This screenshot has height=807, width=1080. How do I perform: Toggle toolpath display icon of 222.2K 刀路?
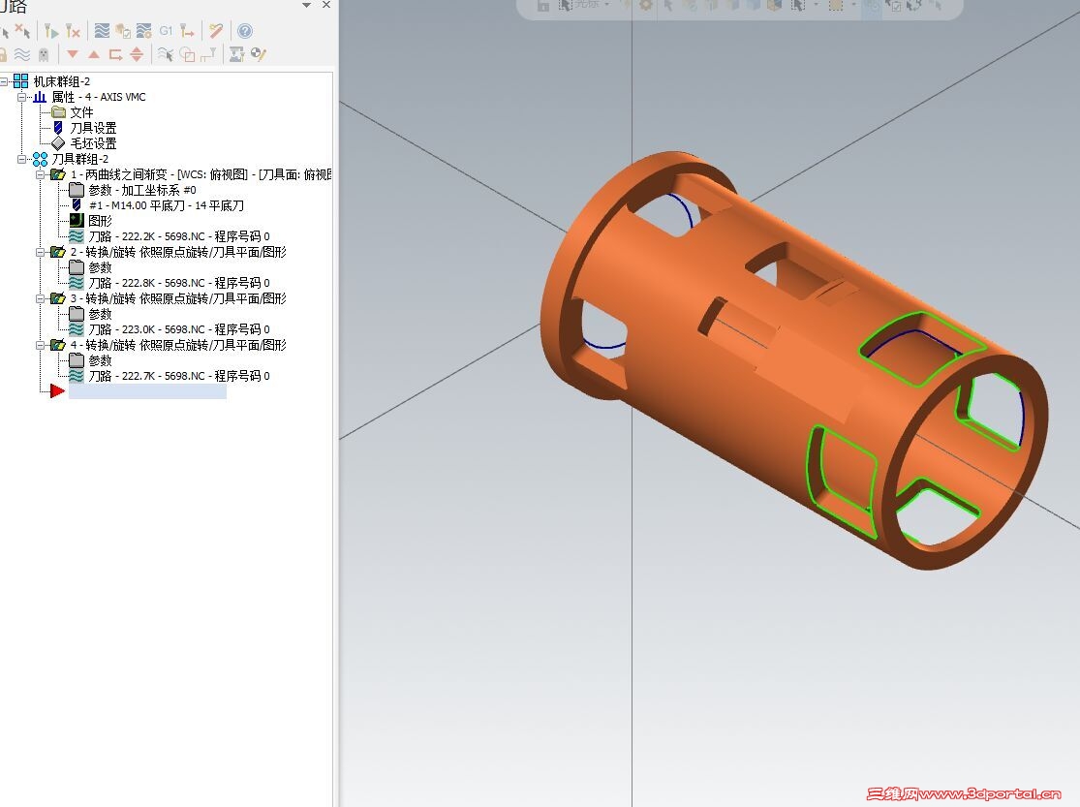pos(77,236)
